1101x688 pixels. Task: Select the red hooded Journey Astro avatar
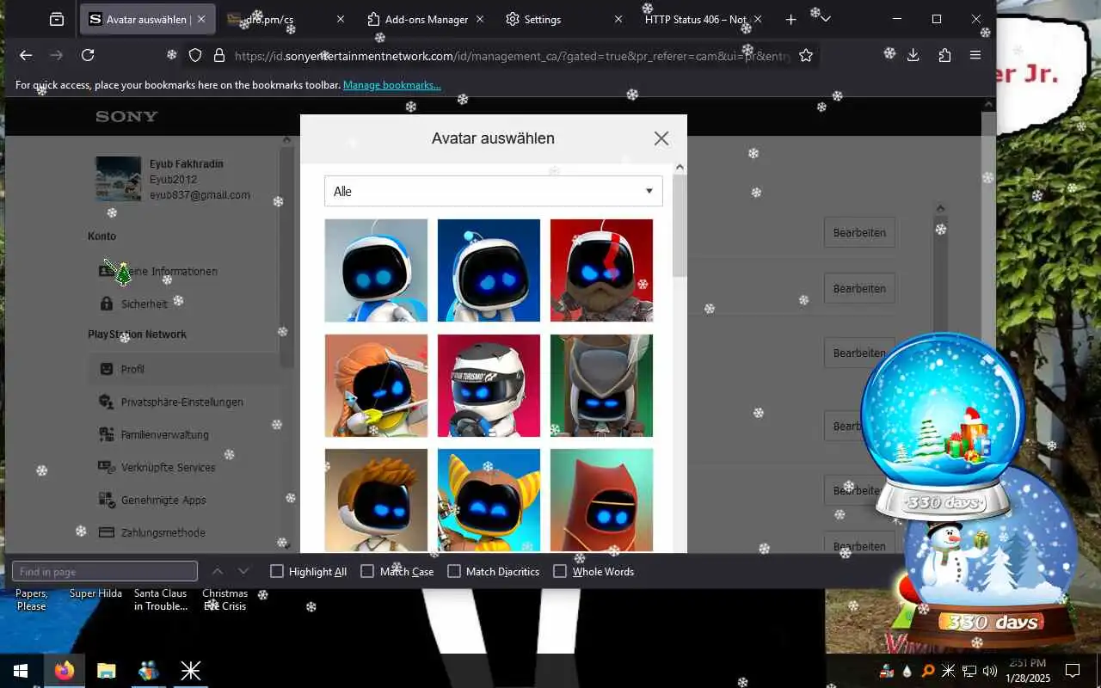[601, 500]
